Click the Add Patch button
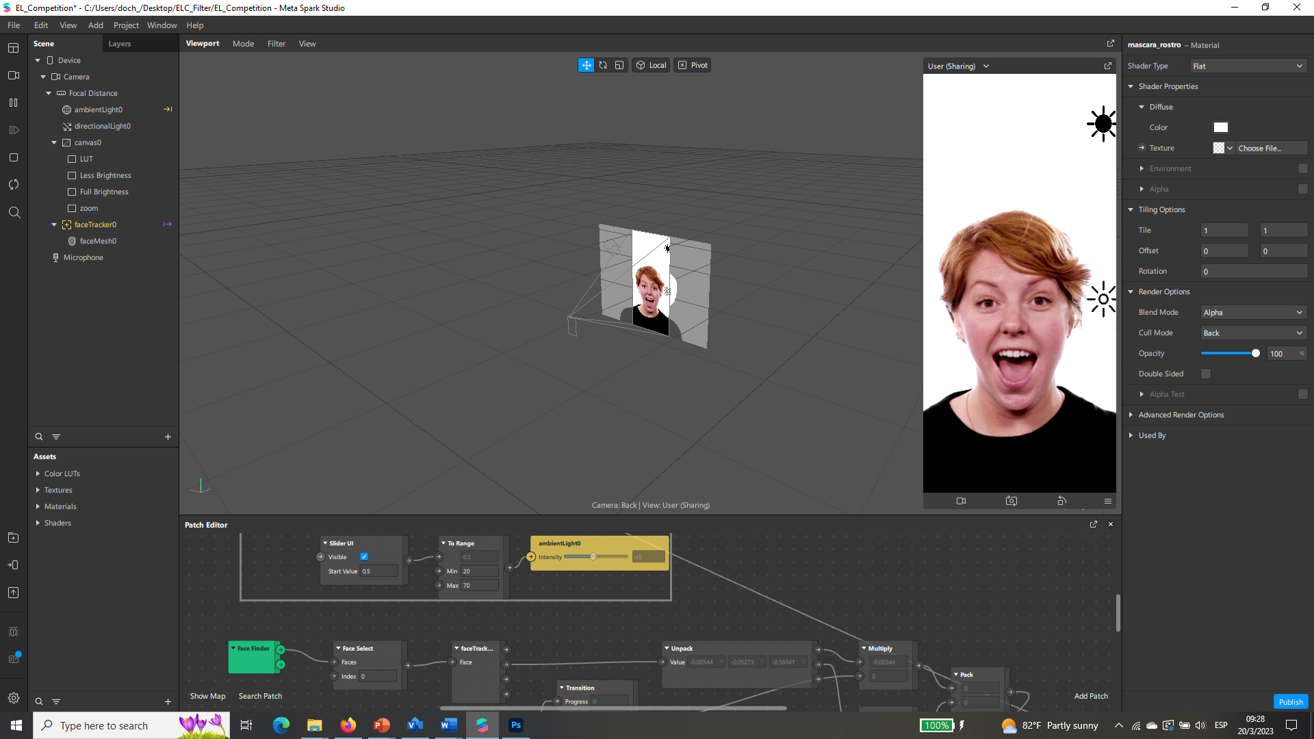The width and height of the screenshot is (1314, 739). point(1091,696)
